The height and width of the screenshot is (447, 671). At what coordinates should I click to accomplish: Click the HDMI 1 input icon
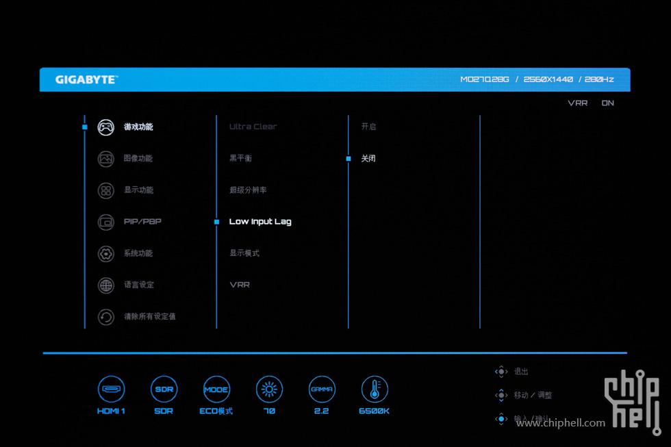pyautogui.click(x=111, y=389)
